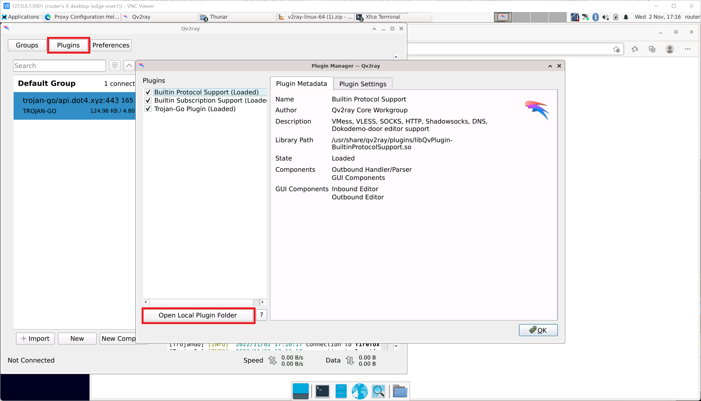Open the Show Desktop dock icon

click(x=300, y=391)
